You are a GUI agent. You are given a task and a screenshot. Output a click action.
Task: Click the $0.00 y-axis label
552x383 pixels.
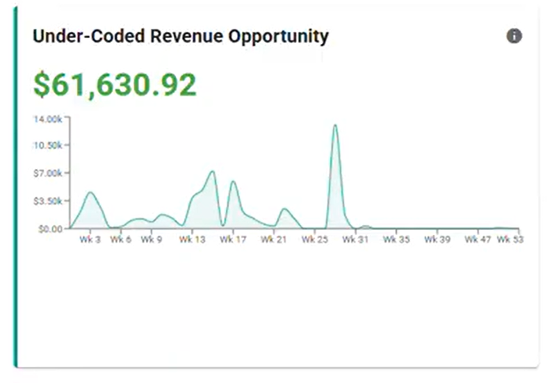click(50, 229)
